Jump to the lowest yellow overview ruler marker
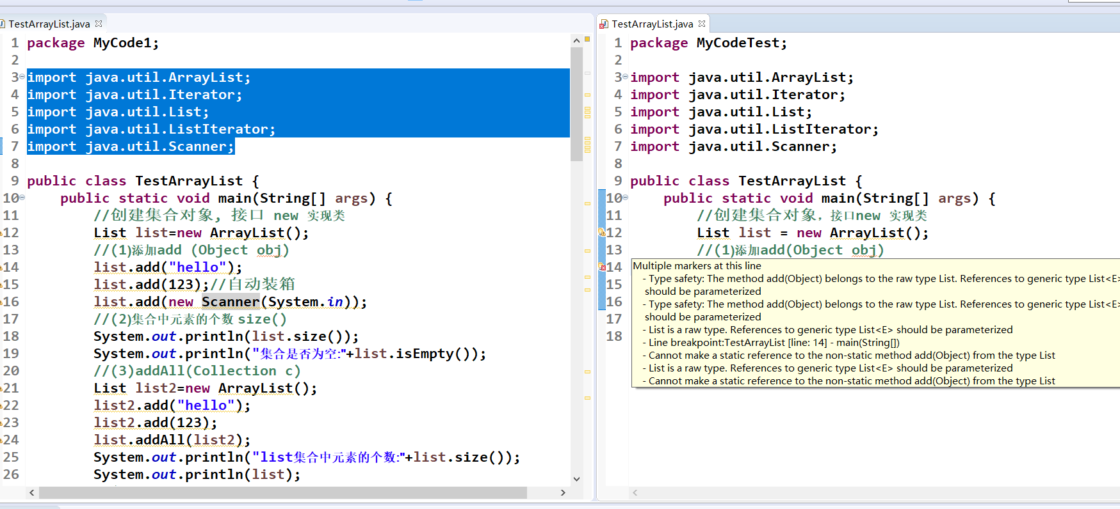 click(587, 398)
